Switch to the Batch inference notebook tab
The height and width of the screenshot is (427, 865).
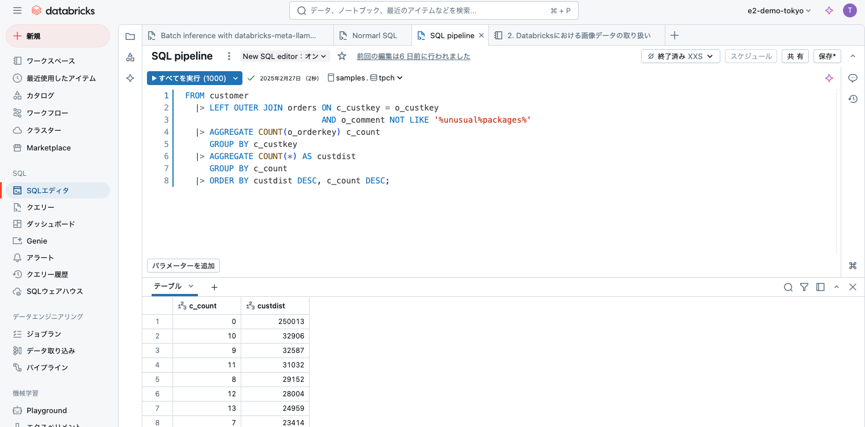click(238, 35)
